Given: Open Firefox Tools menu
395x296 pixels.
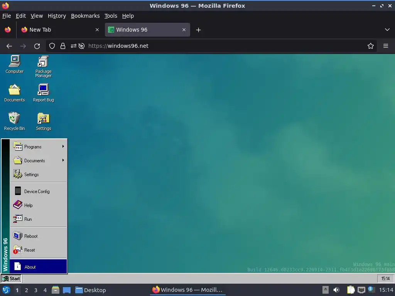Looking at the screenshot, I should click(111, 16).
